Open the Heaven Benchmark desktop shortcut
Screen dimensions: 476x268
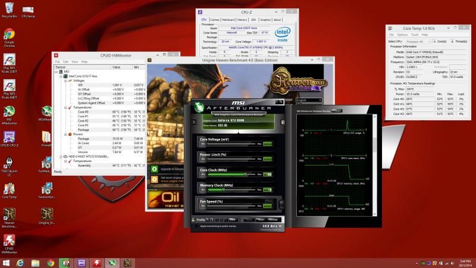[9, 214]
